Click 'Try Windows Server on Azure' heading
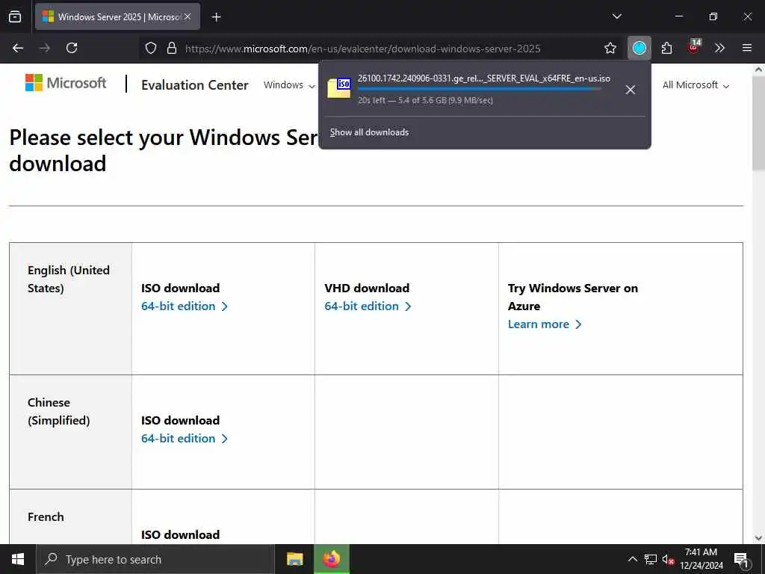The height and width of the screenshot is (574, 765). [x=573, y=297]
